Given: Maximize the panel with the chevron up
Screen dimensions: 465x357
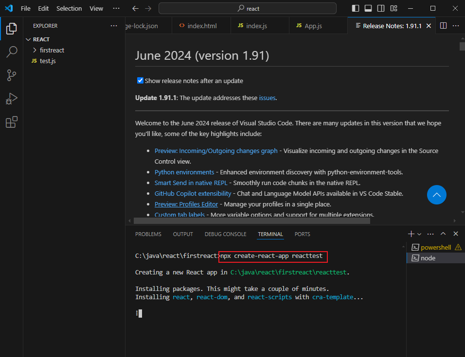Looking at the screenshot, I should click(443, 234).
